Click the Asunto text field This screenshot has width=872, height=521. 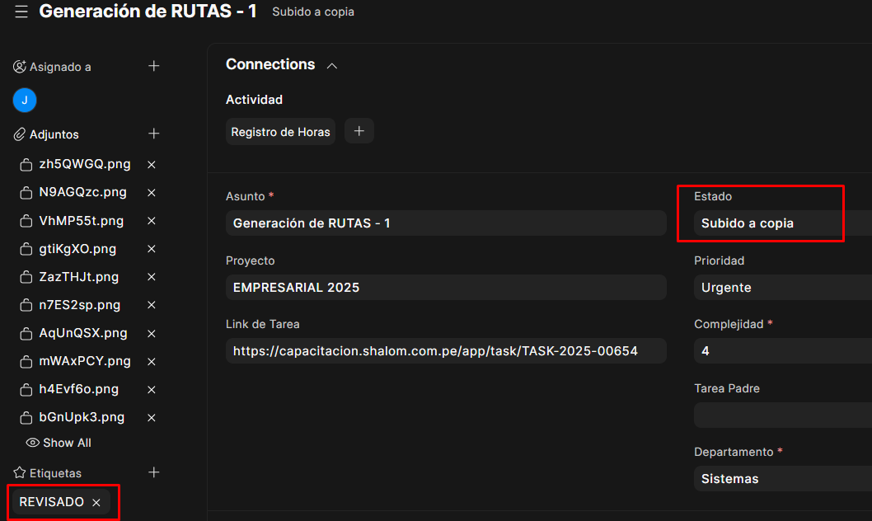[x=445, y=223]
